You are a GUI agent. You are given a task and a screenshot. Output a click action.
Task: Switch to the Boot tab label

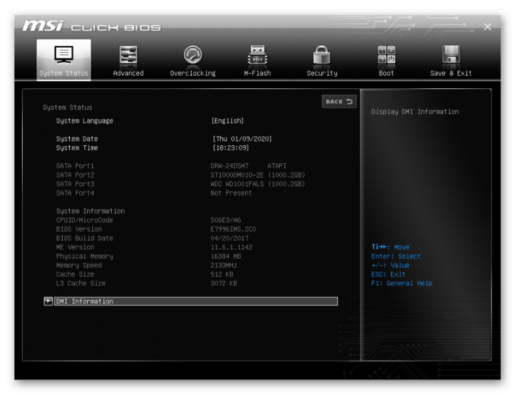(x=386, y=73)
